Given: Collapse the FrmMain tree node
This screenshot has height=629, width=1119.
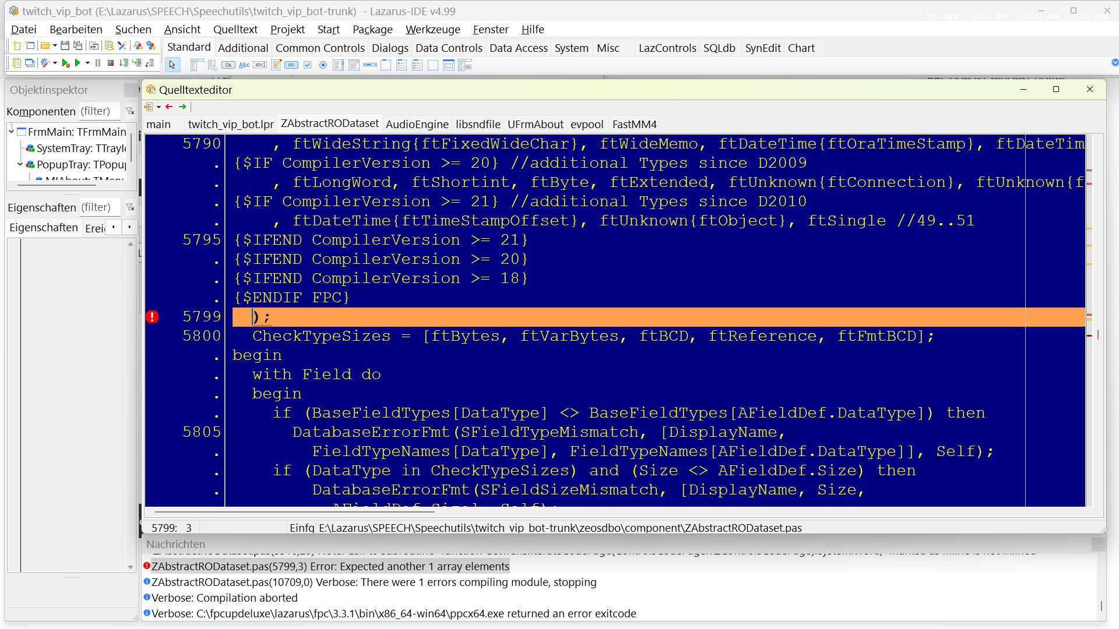Looking at the screenshot, I should click(12, 132).
